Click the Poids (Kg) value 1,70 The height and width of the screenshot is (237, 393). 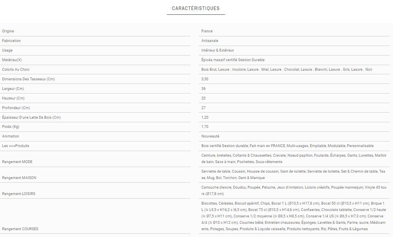(205, 127)
